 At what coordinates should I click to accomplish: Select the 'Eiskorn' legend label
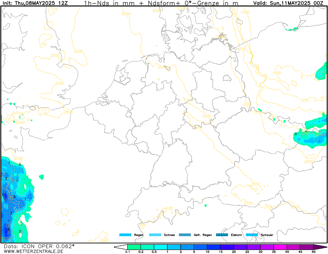(x=236, y=235)
